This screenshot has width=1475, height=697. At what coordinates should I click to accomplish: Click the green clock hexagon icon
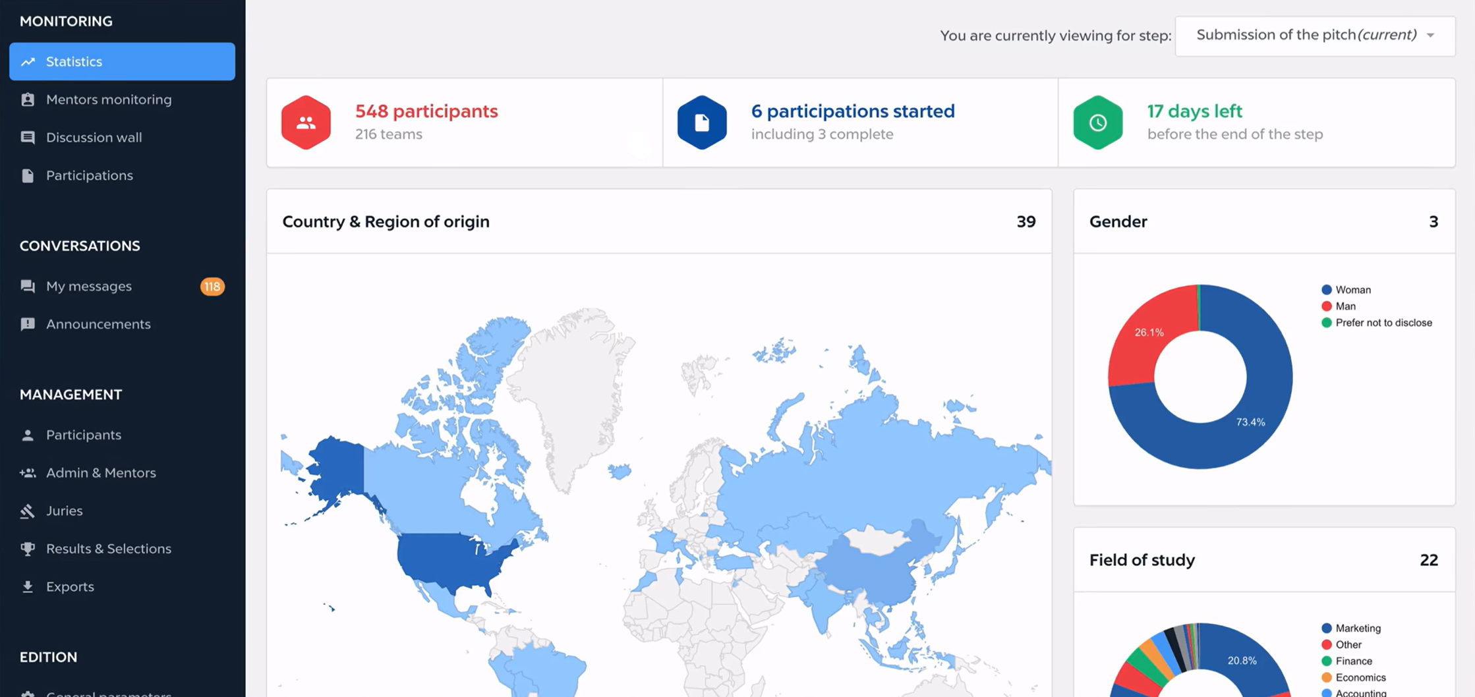(x=1097, y=123)
